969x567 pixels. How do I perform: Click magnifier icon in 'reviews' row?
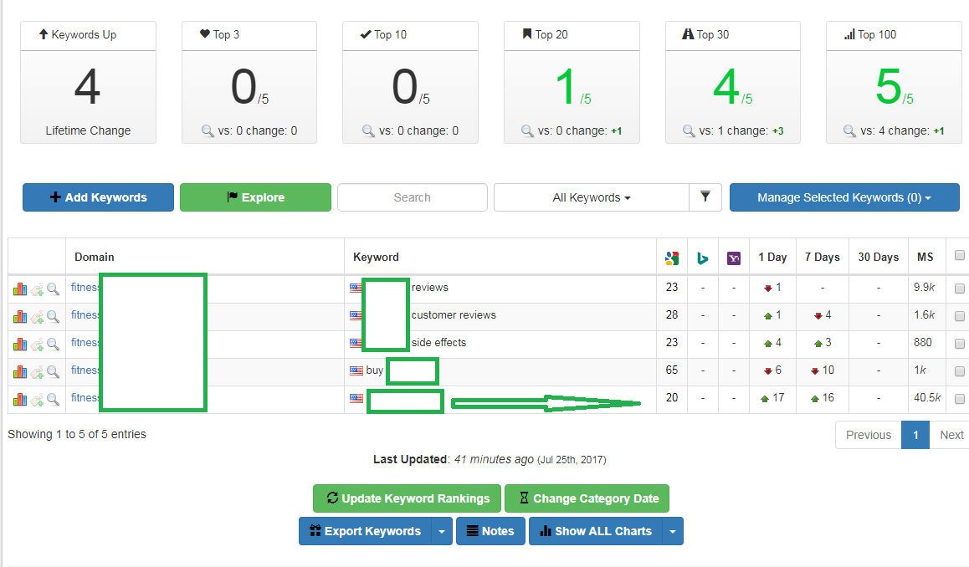coord(54,289)
